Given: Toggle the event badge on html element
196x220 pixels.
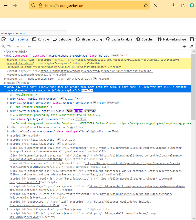Looking at the screenshot, I should 115,56.
